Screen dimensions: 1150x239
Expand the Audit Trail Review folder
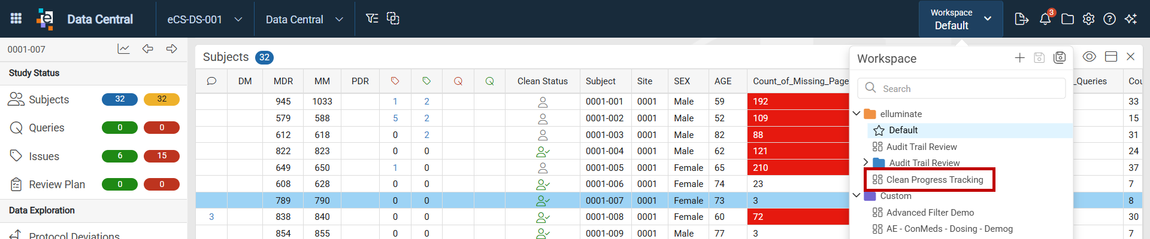tap(865, 163)
